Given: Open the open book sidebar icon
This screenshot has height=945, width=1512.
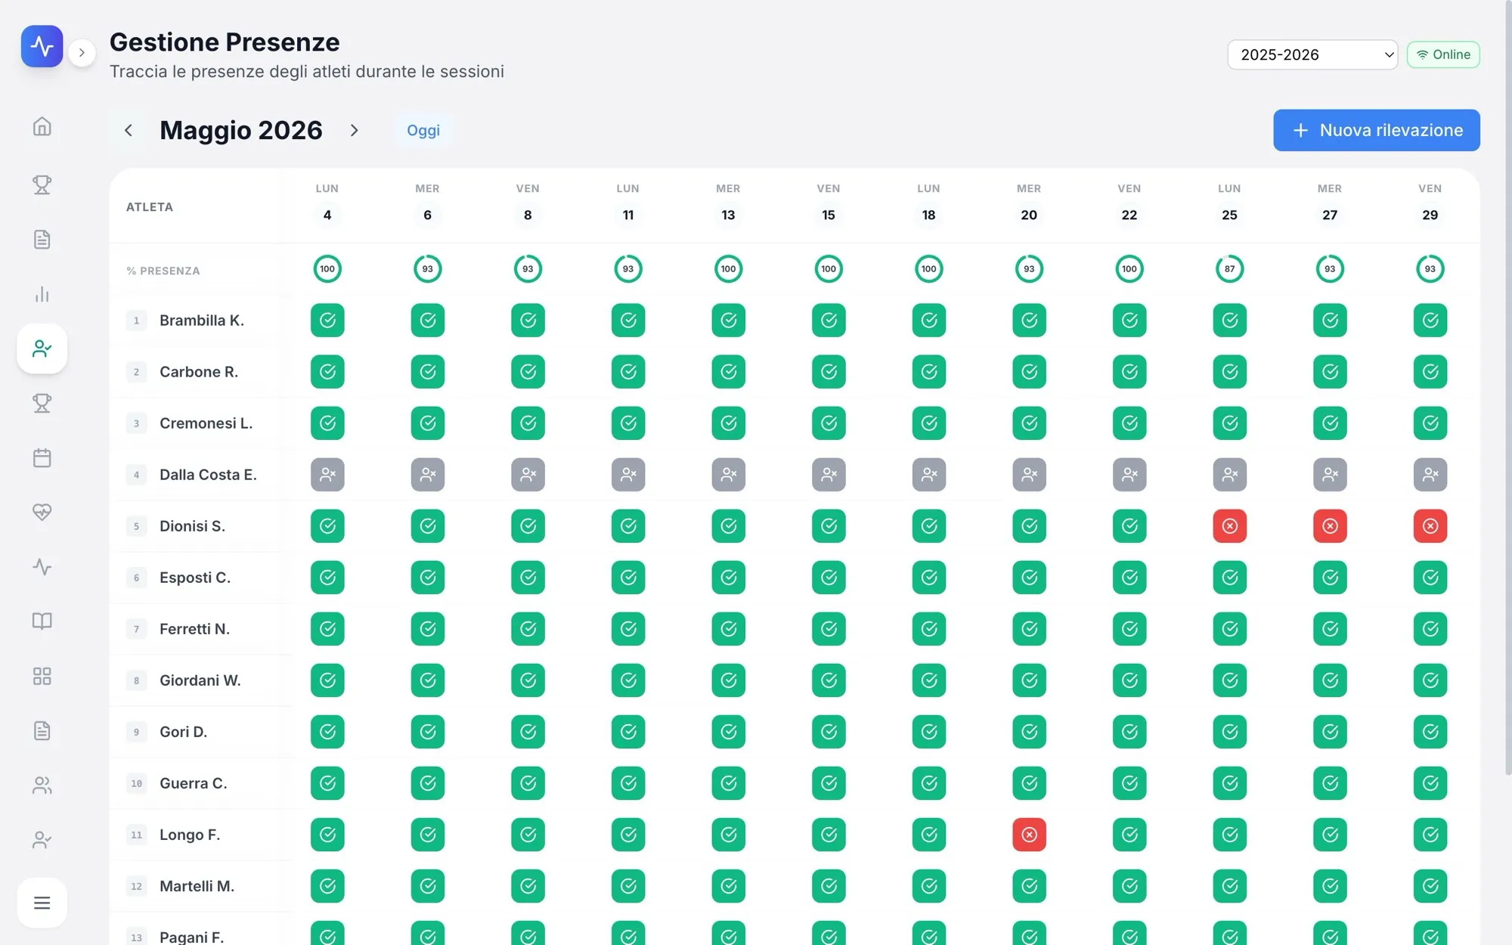Looking at the screenshot, I should pos(42,621).
